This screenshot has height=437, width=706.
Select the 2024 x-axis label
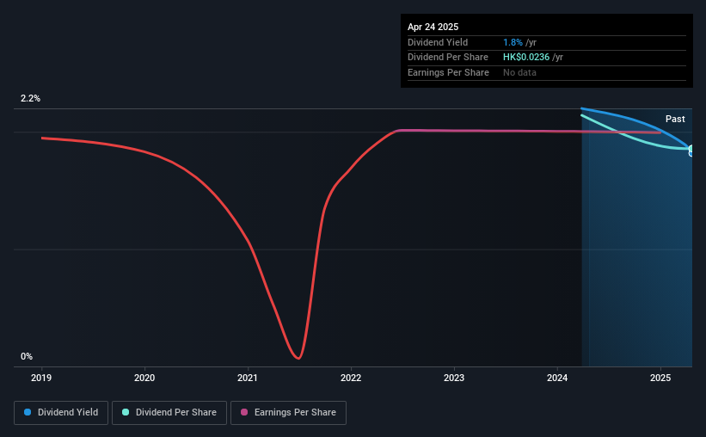pyautogui.click(x=557, y=378)
